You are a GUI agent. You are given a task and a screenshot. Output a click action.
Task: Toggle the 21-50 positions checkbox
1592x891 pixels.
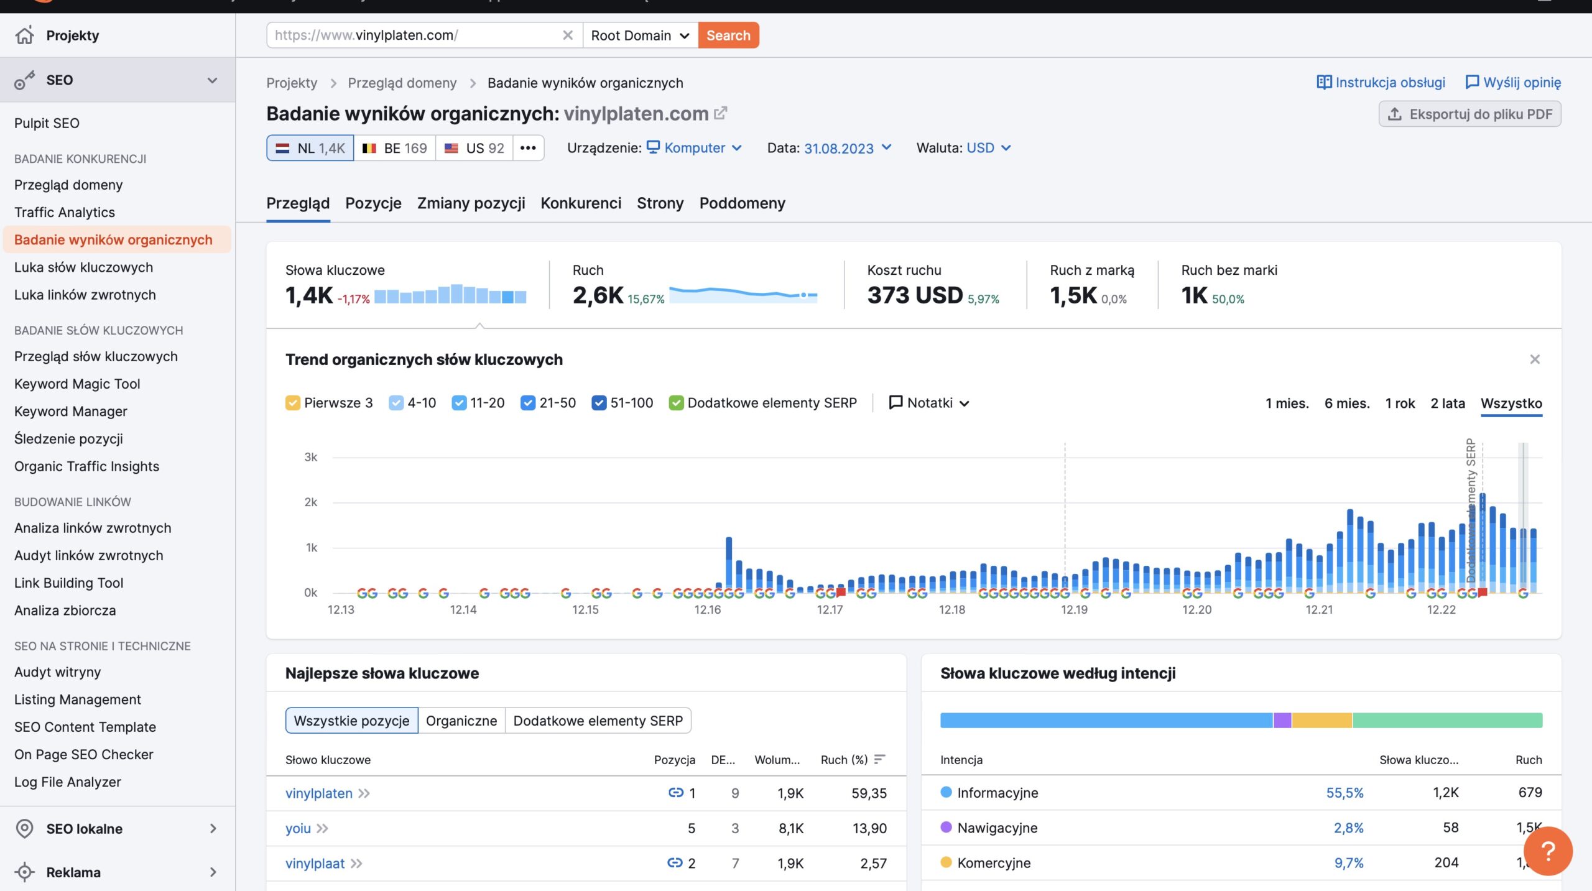(528, 403)
